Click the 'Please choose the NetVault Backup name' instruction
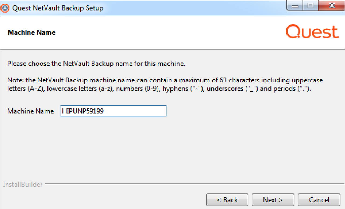 (x=96, y=64)
